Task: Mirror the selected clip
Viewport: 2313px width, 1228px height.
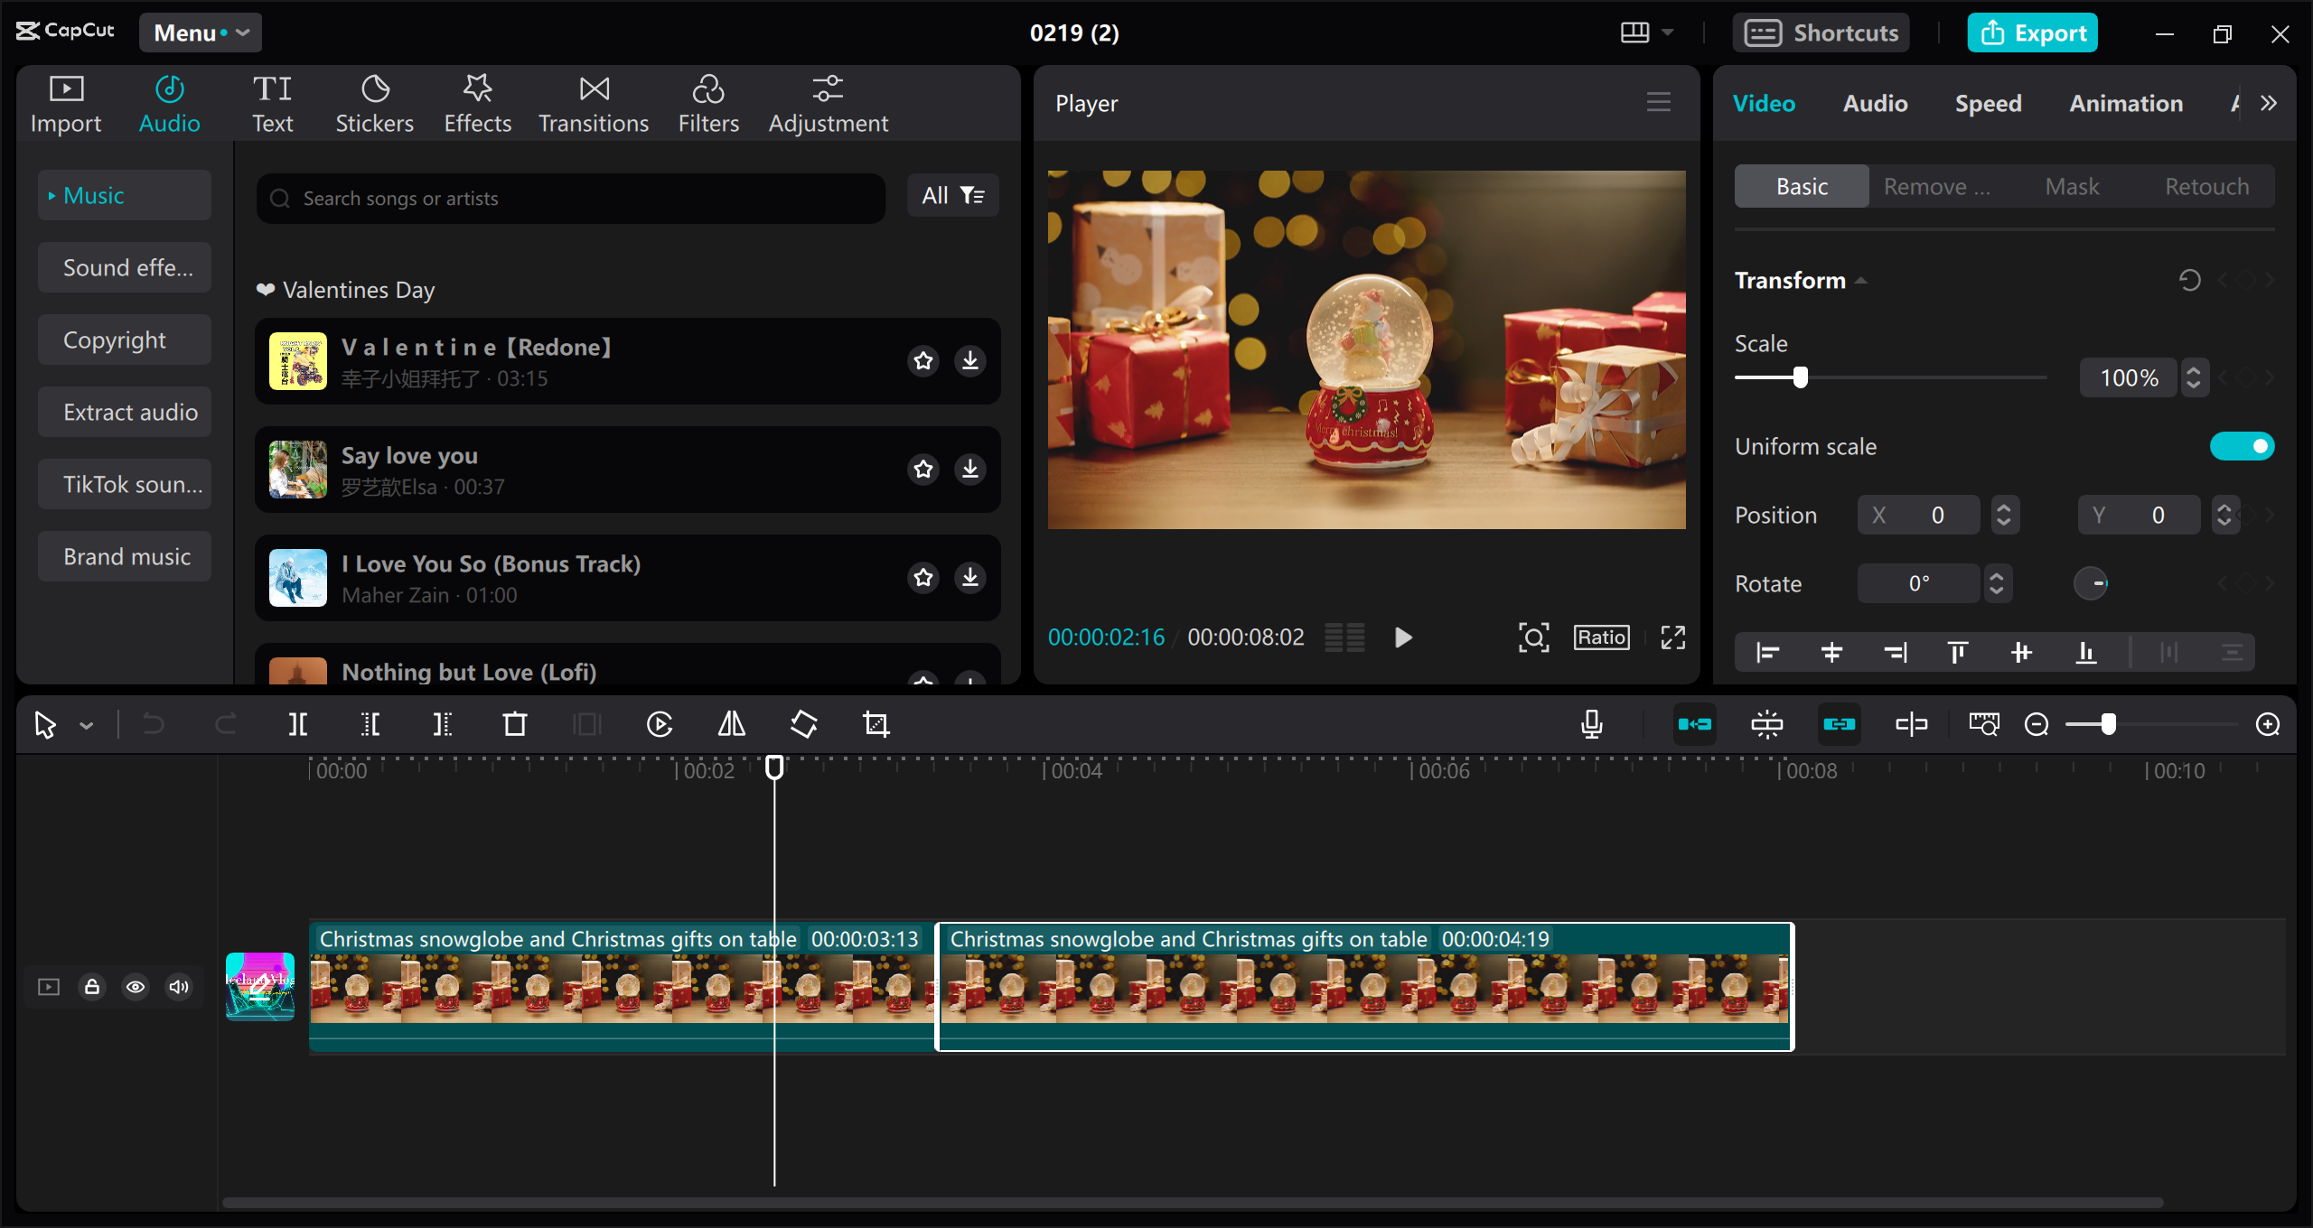Action: click(731, 723)
